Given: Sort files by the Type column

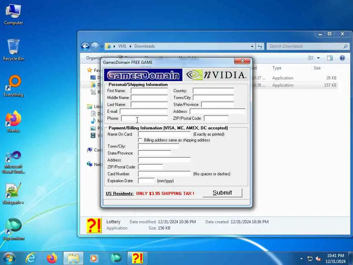Looking at the screenshot, I should tap(277, 68).
